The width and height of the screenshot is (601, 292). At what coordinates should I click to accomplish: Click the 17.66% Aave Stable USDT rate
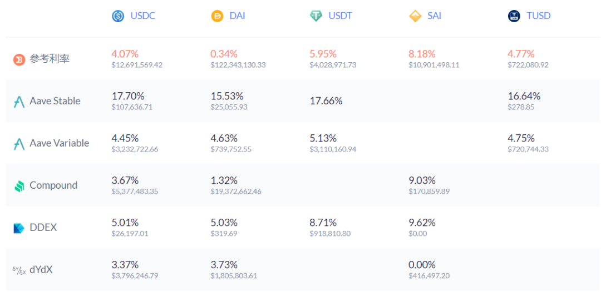click(x=326, y=101)
